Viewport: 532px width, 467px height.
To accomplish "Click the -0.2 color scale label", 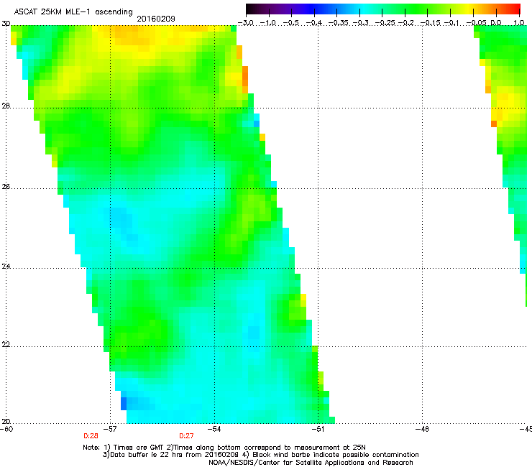I will [x=406, y=23].
